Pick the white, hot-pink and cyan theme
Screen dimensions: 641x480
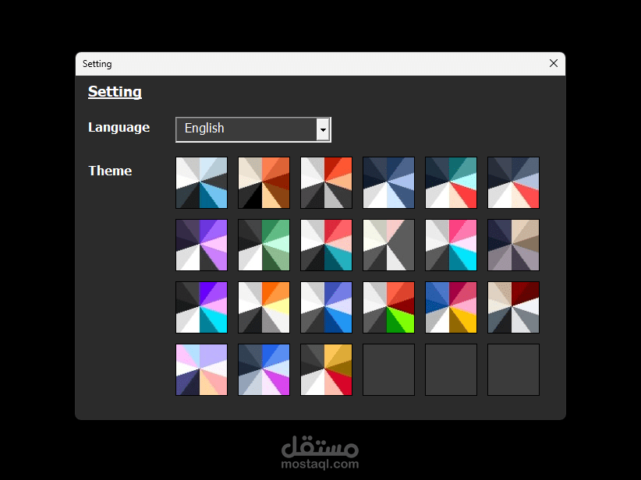coord(451,245)
